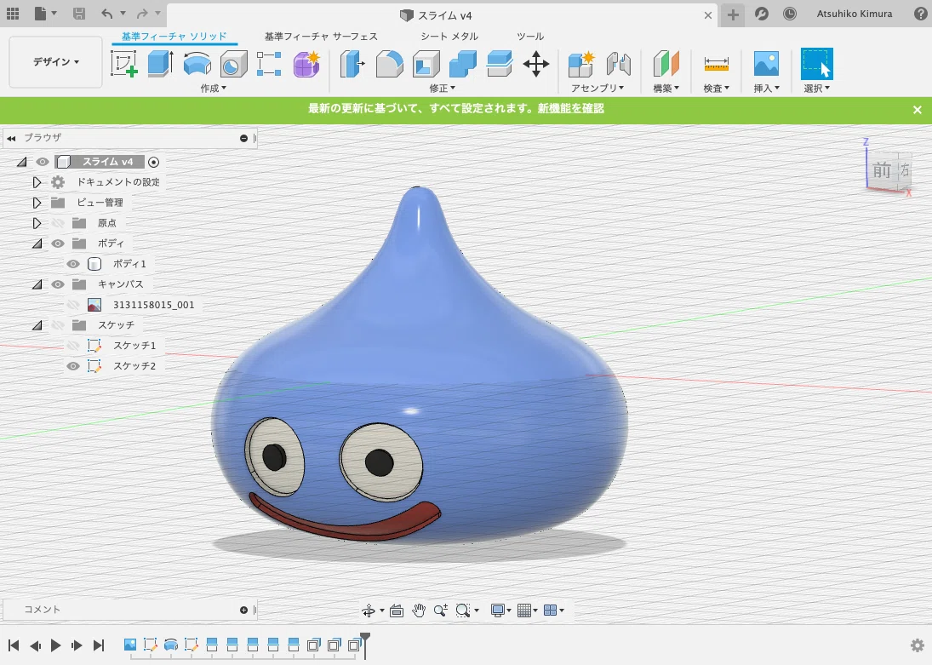Play the timeline

[x=56, y=645]
